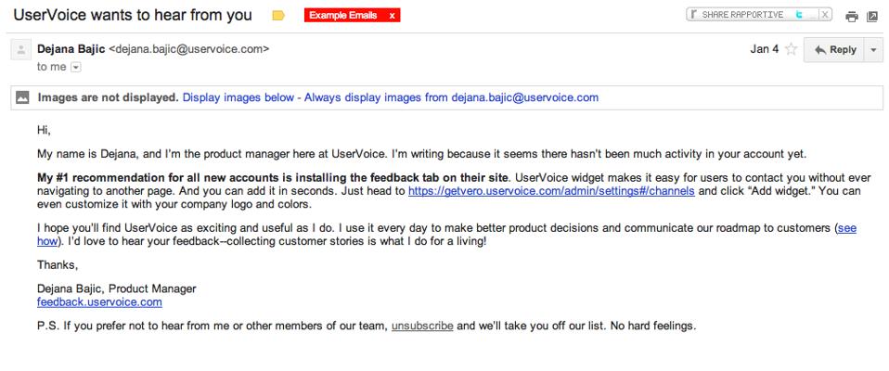Close the Share Rapportive banner

click(x=826, y=15)
